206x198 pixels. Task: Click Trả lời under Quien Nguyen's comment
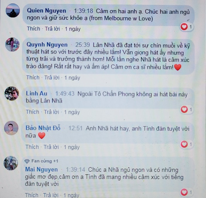52,29
